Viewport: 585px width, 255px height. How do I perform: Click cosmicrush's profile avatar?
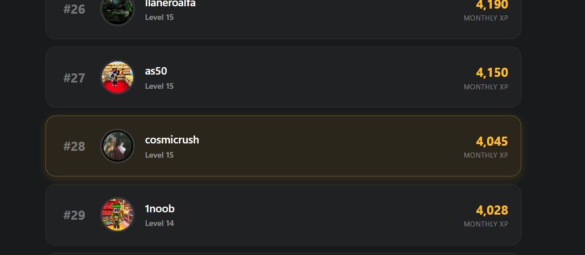click(117, 146)
